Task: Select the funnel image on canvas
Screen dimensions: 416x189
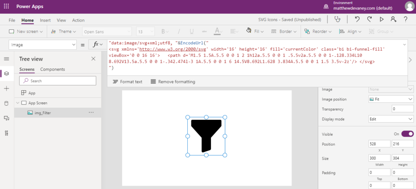Action: (x=206, y=136)
